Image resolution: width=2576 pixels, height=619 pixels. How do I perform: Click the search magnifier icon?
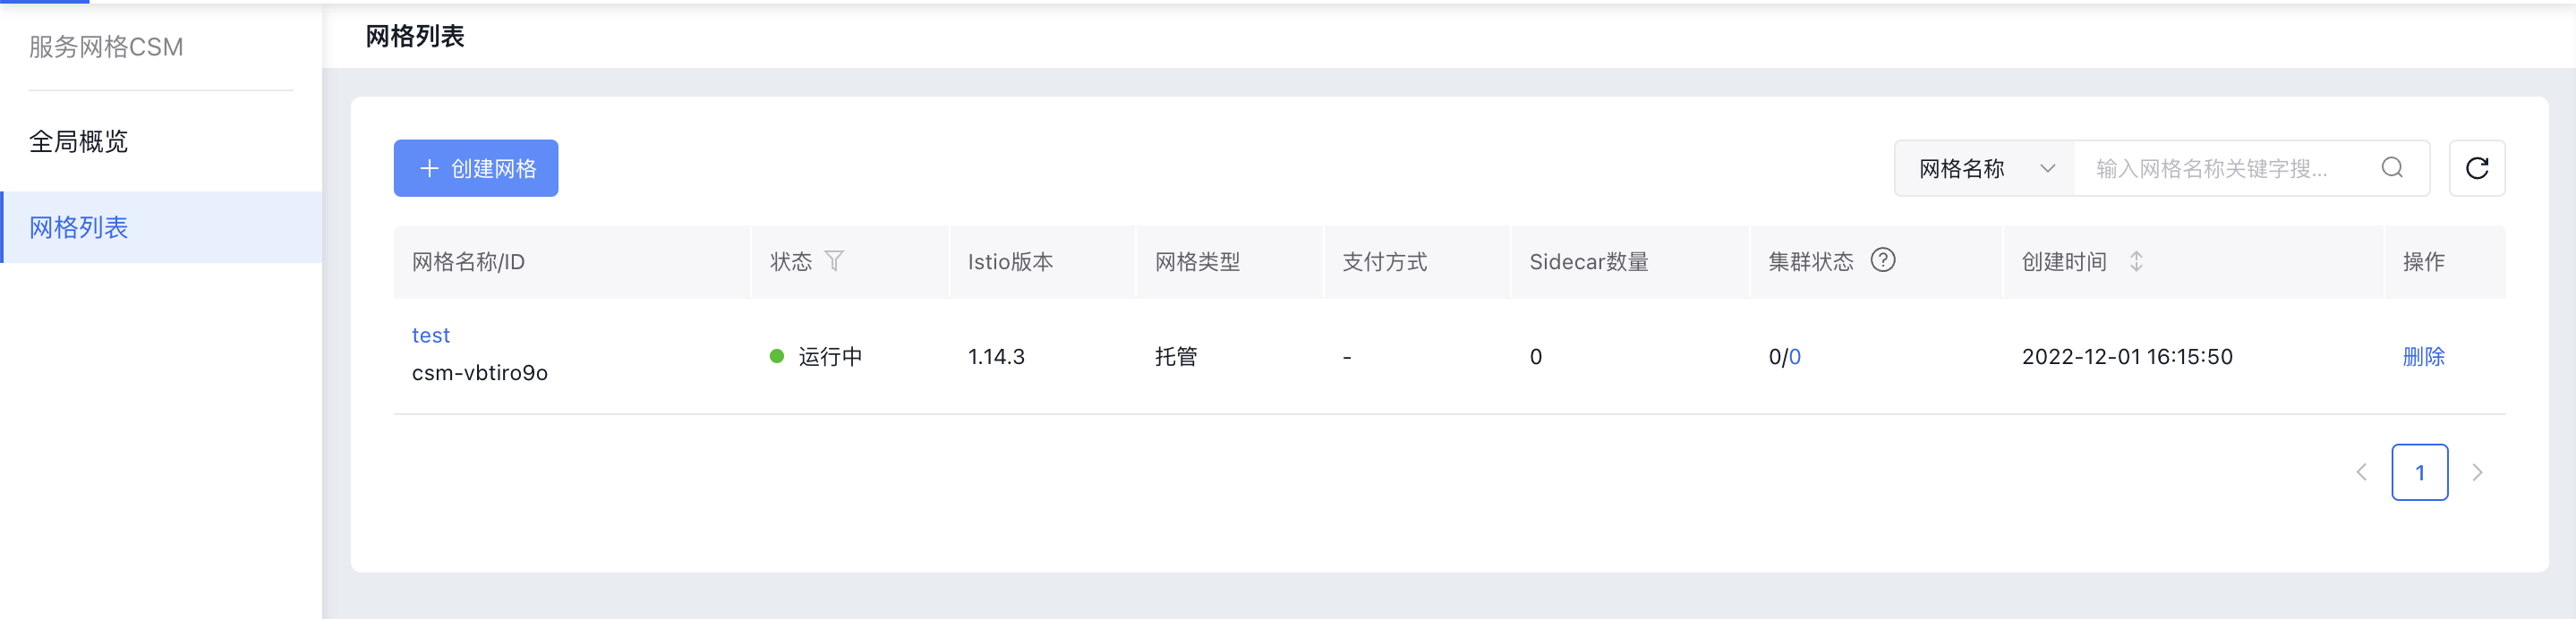(2392, 168)
